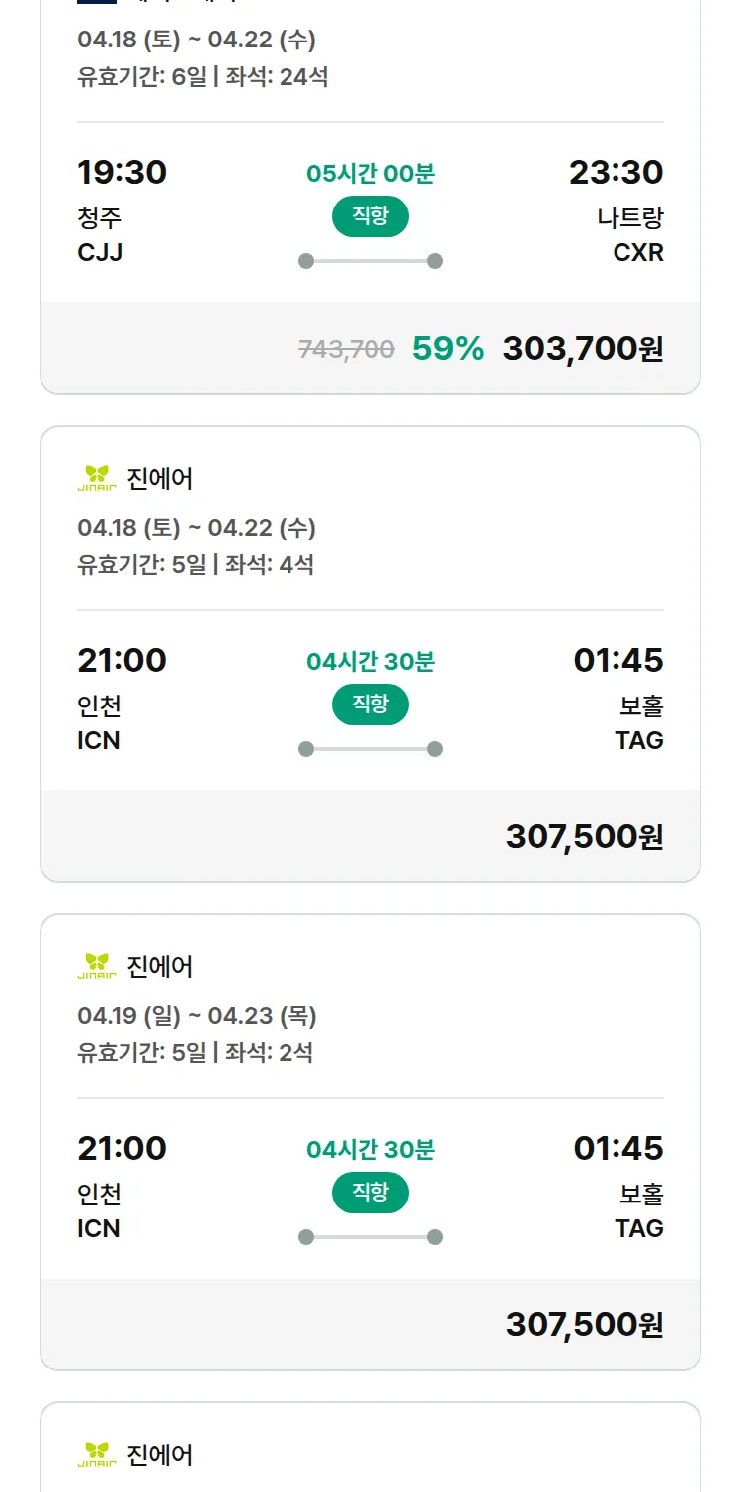741x1492 pixels.
Task: Click the route line under 05시간 00분
Action: click(x=370, y=261)
